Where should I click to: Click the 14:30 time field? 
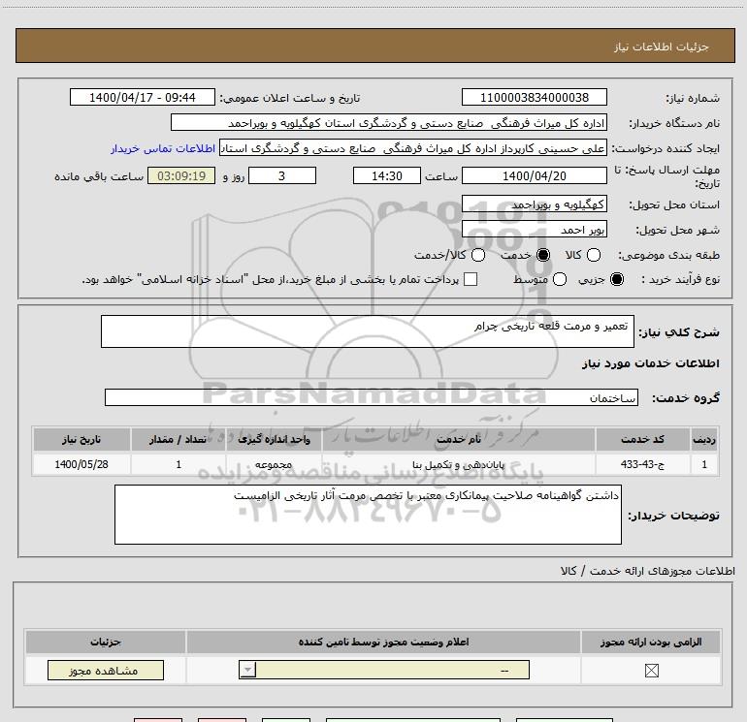(x=387, y=175)
